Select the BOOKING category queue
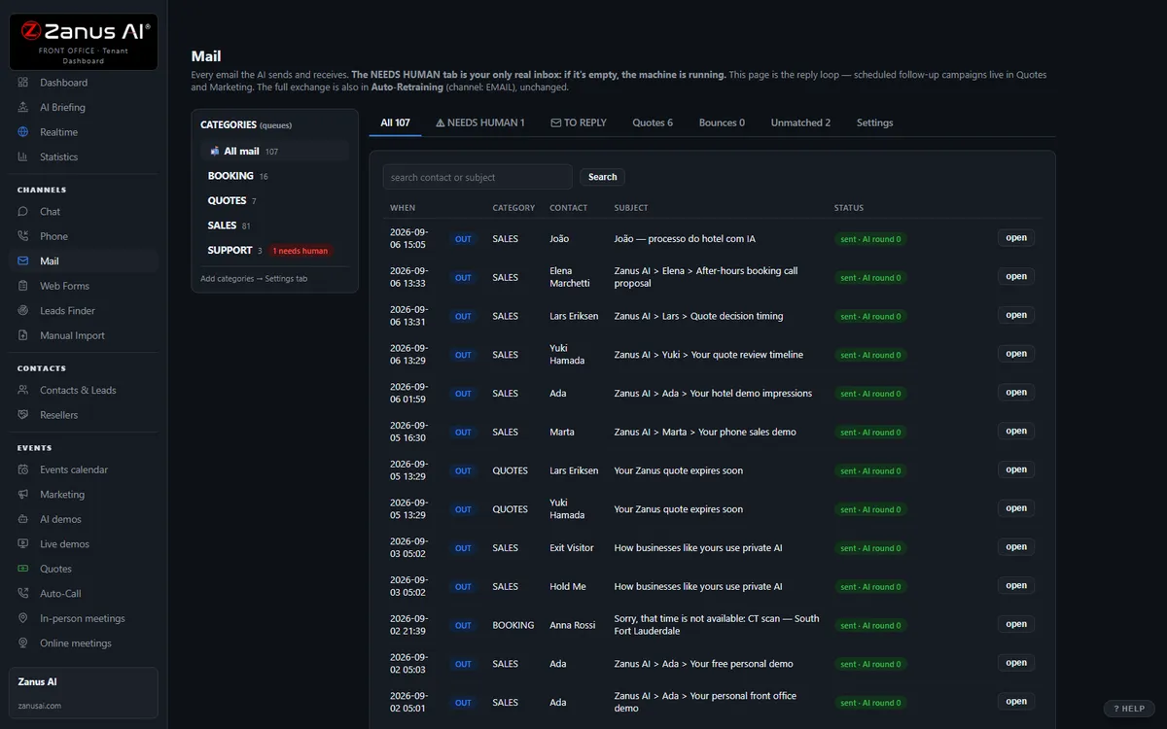Viewport: 1167px width, 729px height. pos(274,176)
